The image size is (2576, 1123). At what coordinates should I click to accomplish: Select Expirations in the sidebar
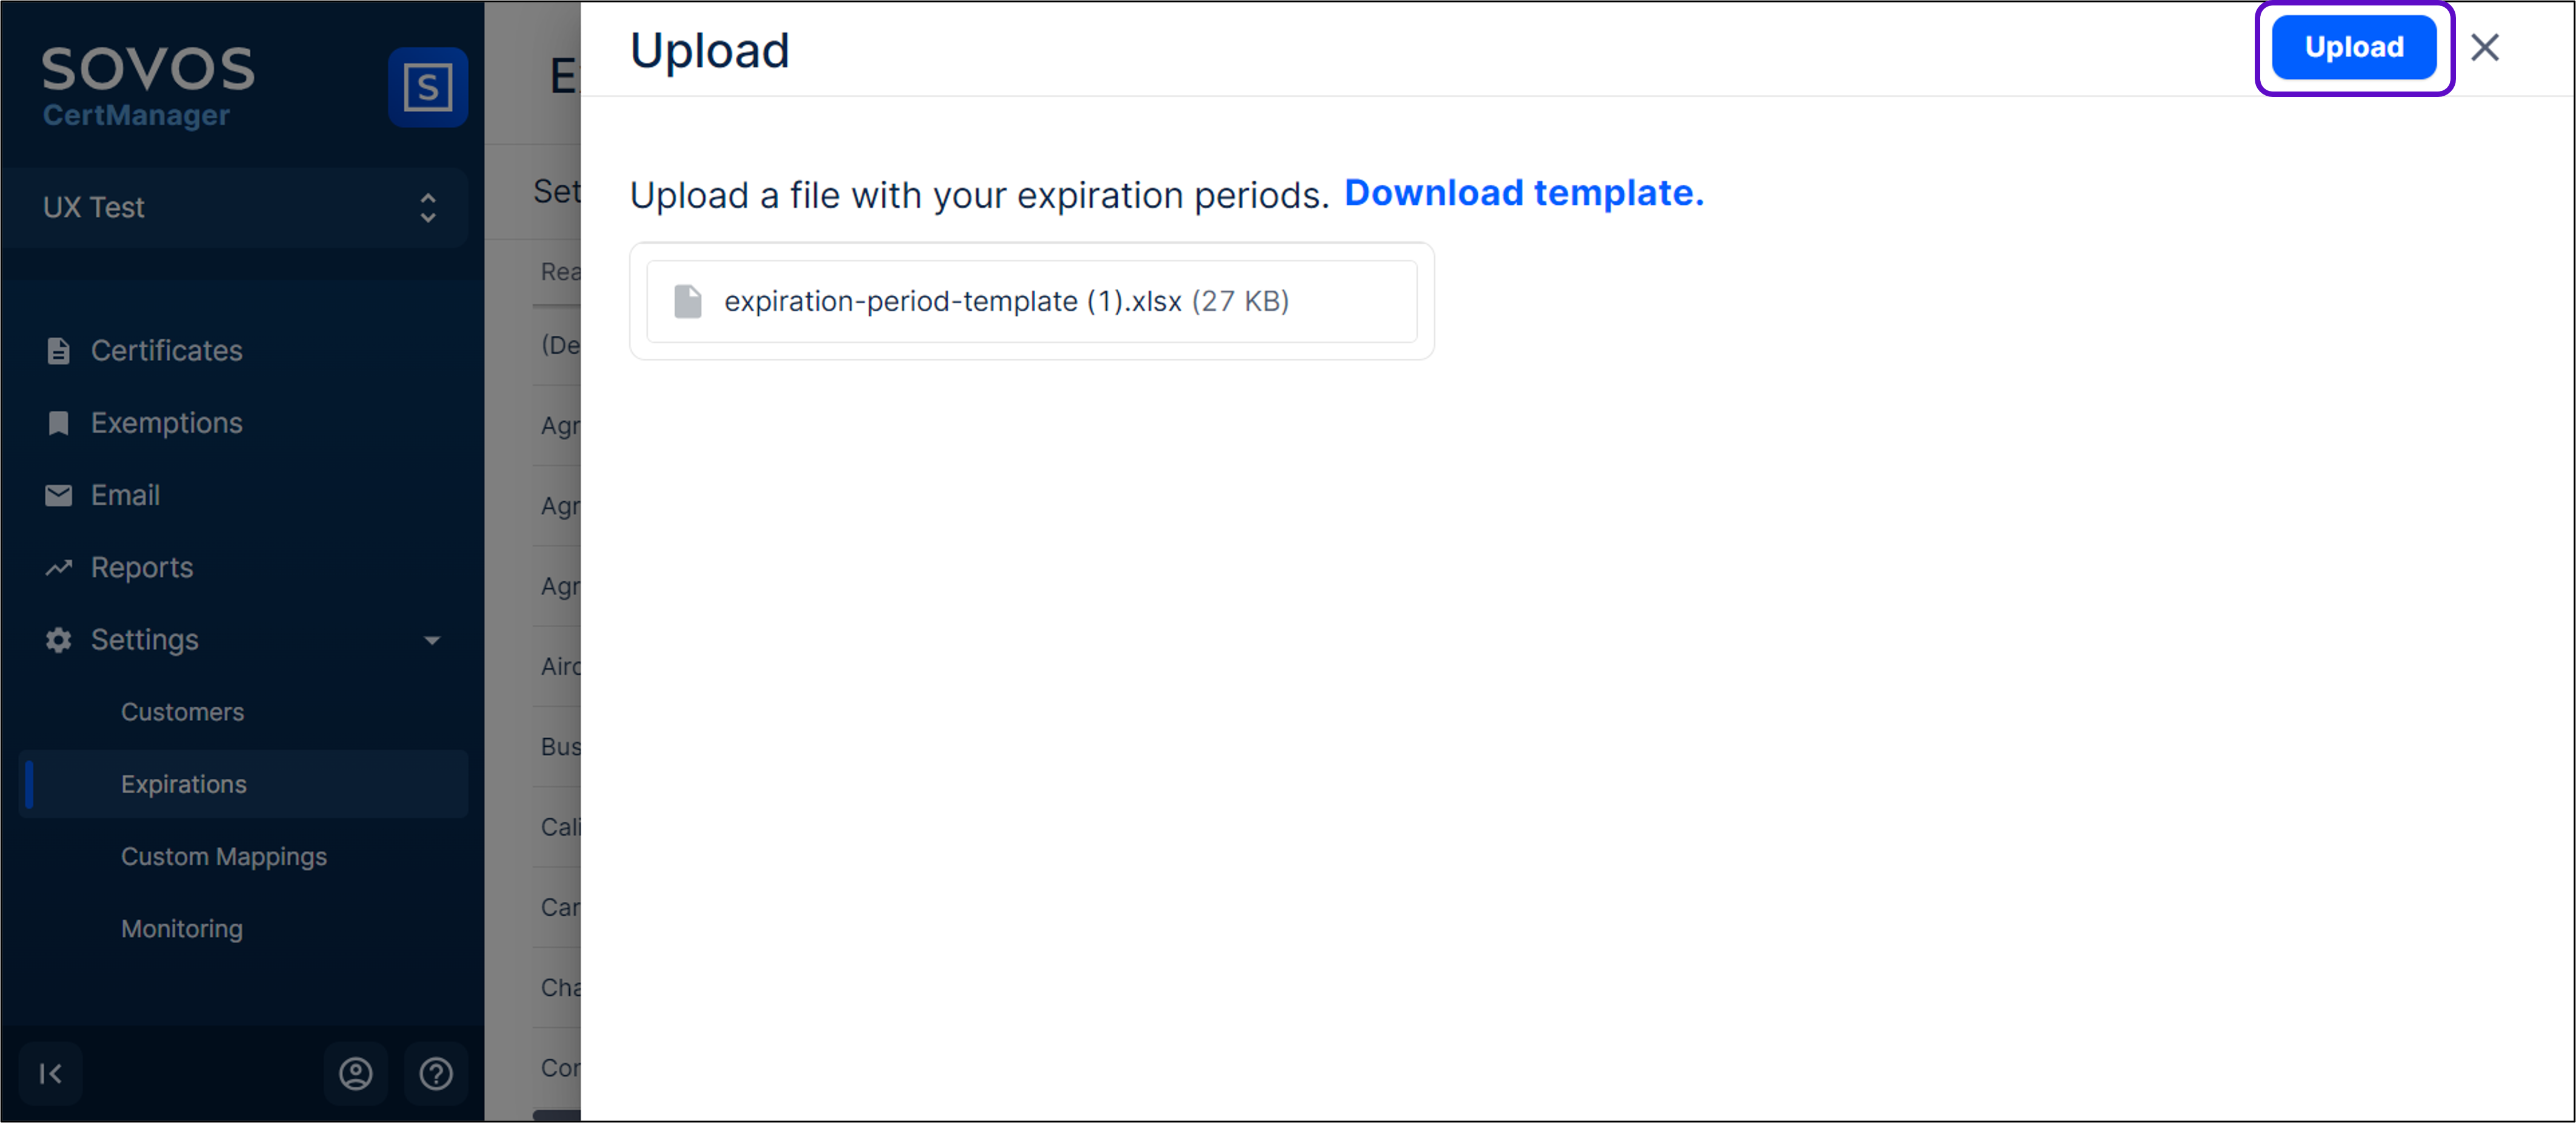(184, 784)
